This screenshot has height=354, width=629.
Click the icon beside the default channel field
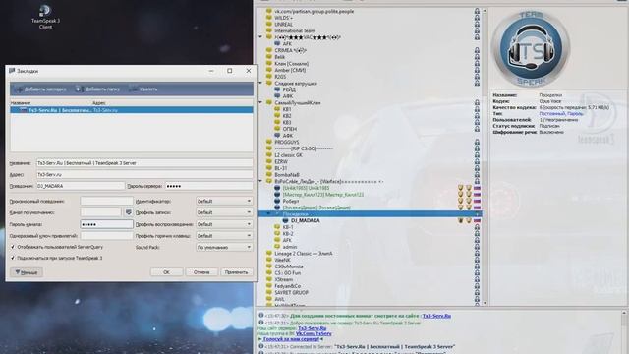128,212
